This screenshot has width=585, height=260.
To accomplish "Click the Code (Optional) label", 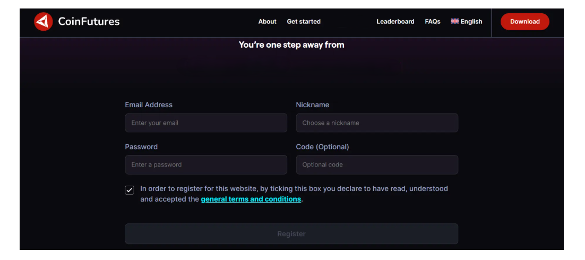I will 322,147.
